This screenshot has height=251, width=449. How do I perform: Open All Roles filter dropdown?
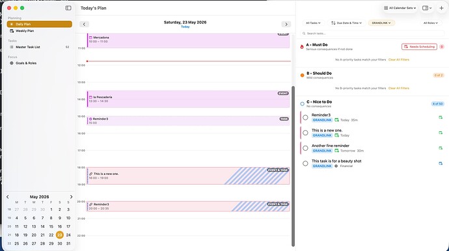pos(431,23)
